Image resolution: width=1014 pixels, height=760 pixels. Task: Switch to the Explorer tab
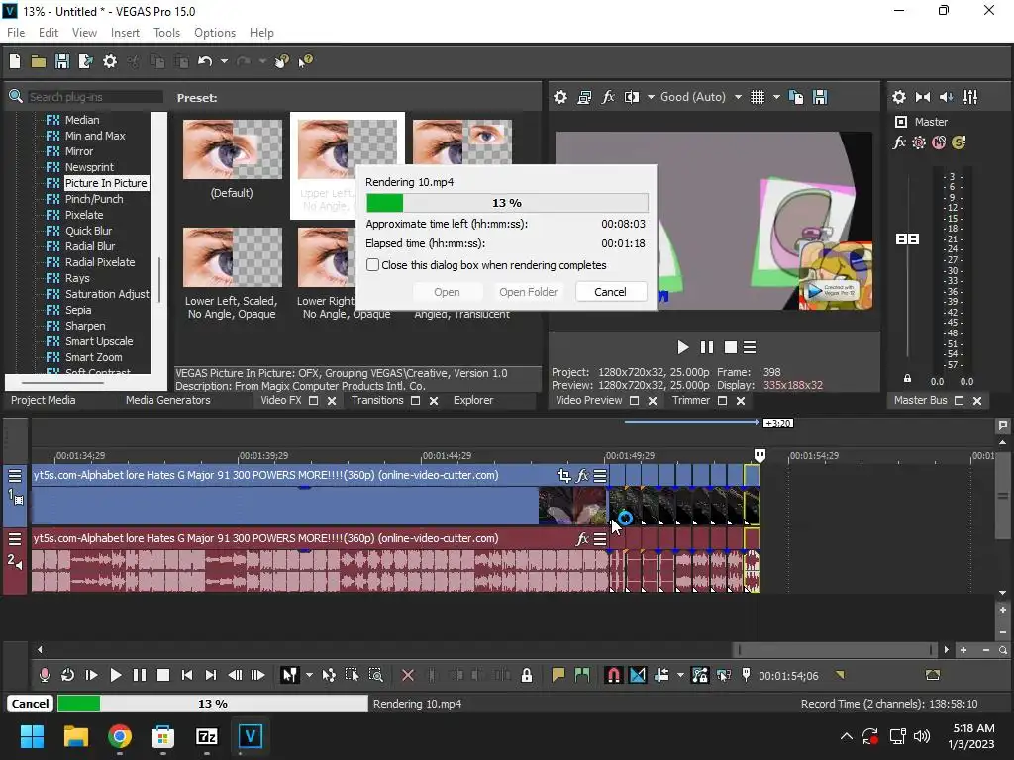[x=473, y=400]
